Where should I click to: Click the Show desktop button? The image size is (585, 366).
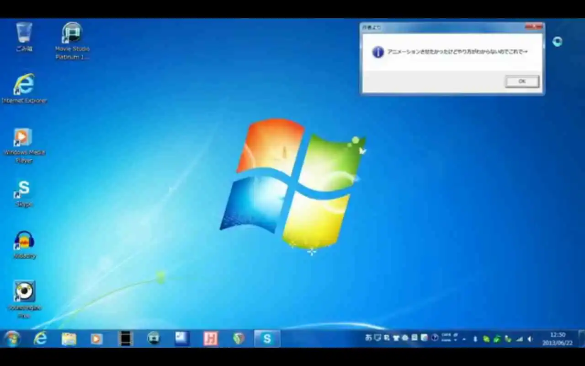[x=581, y=339]
